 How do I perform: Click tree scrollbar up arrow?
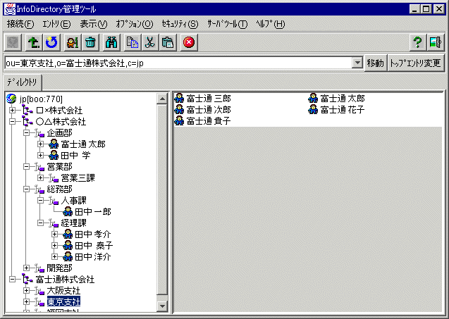(x=162, y=99)
